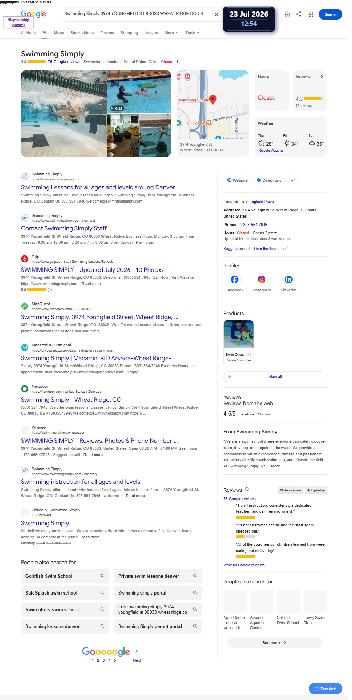Image resolution: width=352 pixels, height=700 pixels.
Task: Click the Nextdoor favicon in results
Action: click(25, 389)
